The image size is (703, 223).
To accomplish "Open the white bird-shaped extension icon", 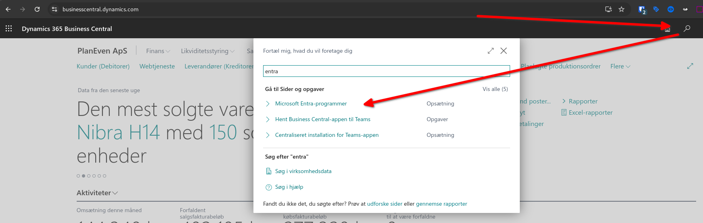I will tap(685, 9).
